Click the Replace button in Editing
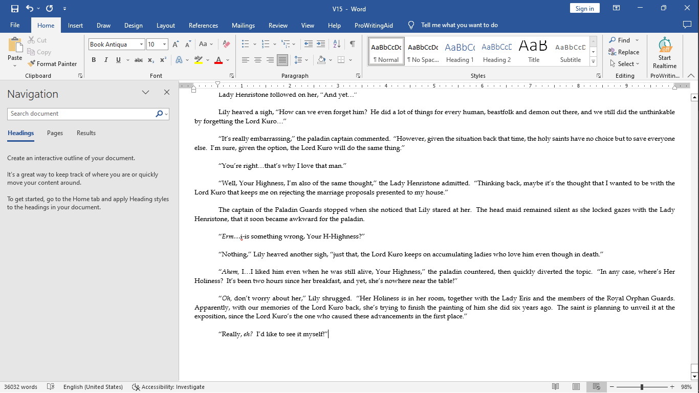This screenshot has height=393, width=699. 624,52
